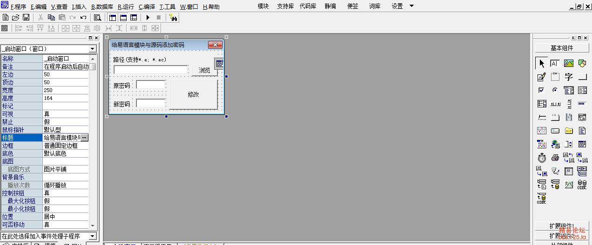Open the 设置 dropdown arrow in top bar
This screenshot has width=592, height=245.
[x=411, y=6]
